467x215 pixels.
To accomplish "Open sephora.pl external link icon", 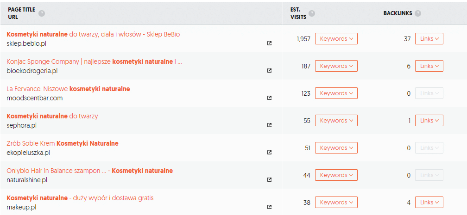I will click(x=269, y=125).
